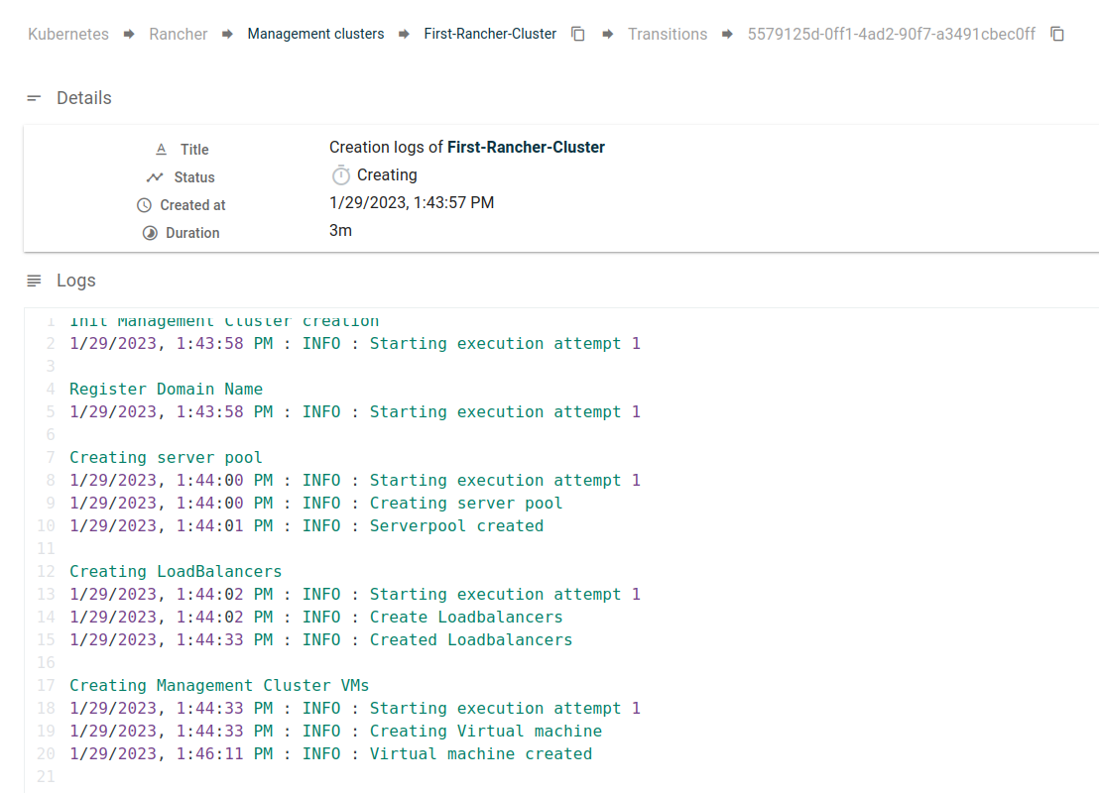Copy the First-Rancher-Cluster name via copy icon
1099x793 pixels.
tap(578, 33)
